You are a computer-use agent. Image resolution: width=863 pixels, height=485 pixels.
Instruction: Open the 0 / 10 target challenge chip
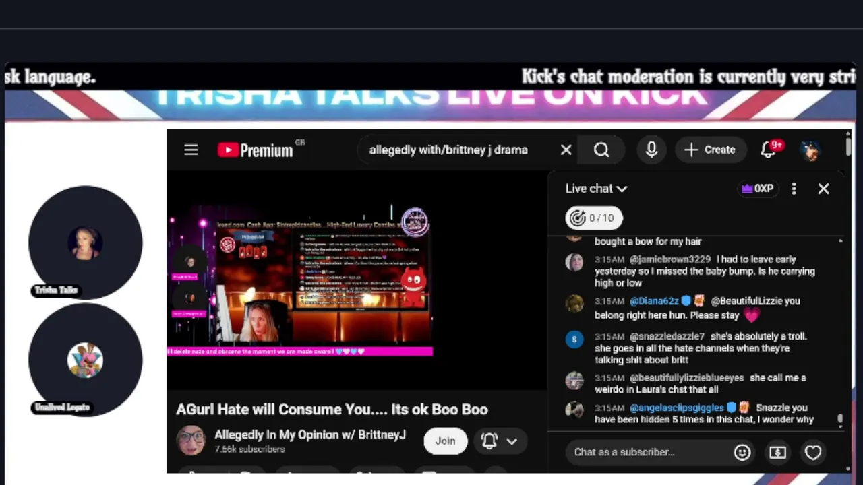click(x=593, y=218)
